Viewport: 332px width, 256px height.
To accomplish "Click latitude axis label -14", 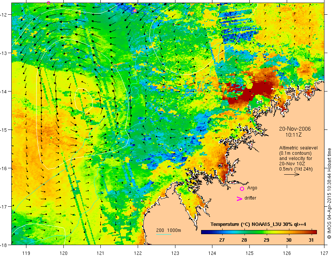I will click(4, 91).
